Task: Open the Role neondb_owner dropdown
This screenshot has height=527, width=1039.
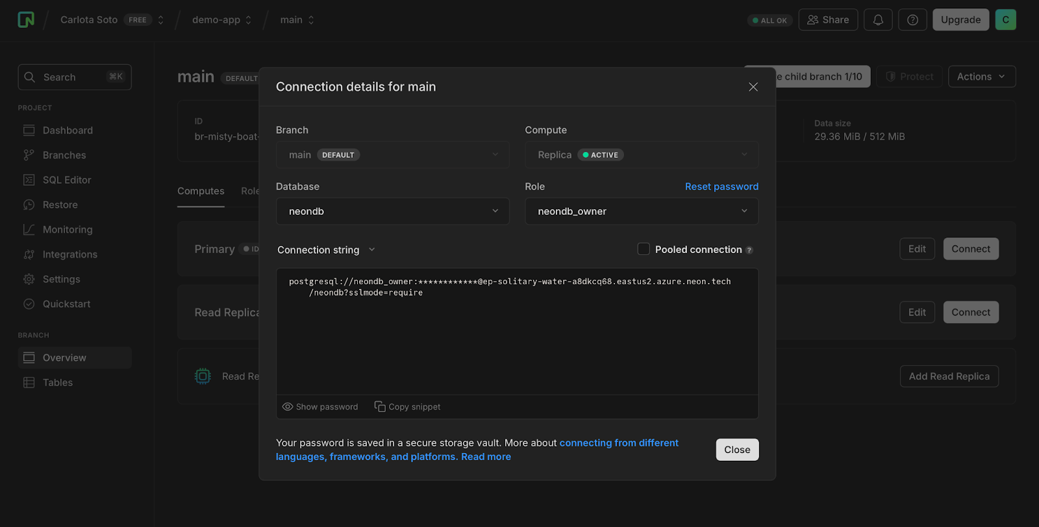Action: point(642,211)
